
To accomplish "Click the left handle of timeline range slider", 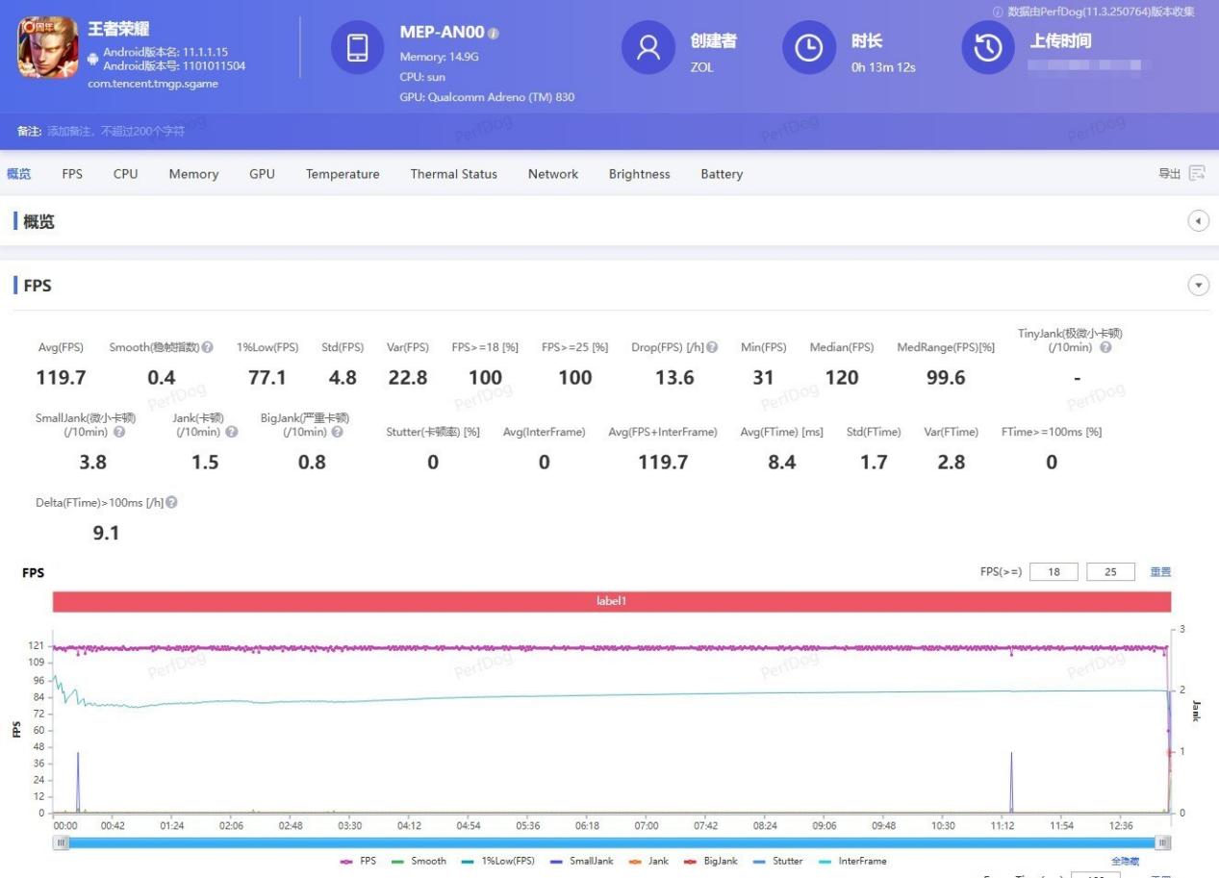I will click(x=62, y=842).
